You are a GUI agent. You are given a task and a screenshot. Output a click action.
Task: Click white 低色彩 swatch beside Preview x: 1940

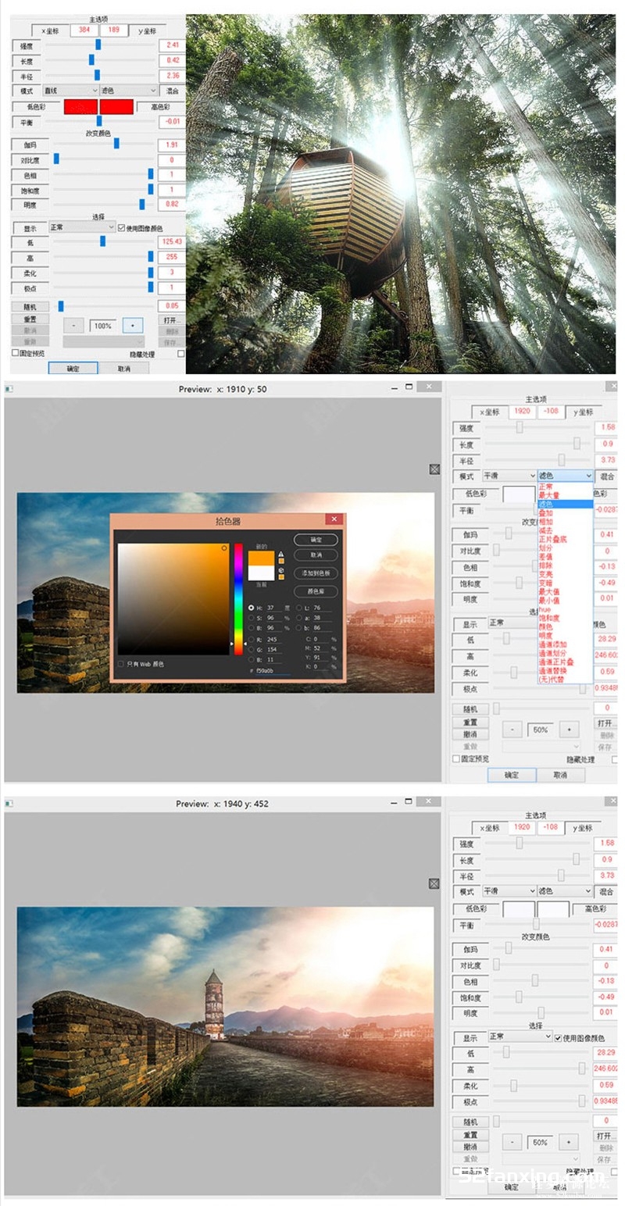(518, 908)
